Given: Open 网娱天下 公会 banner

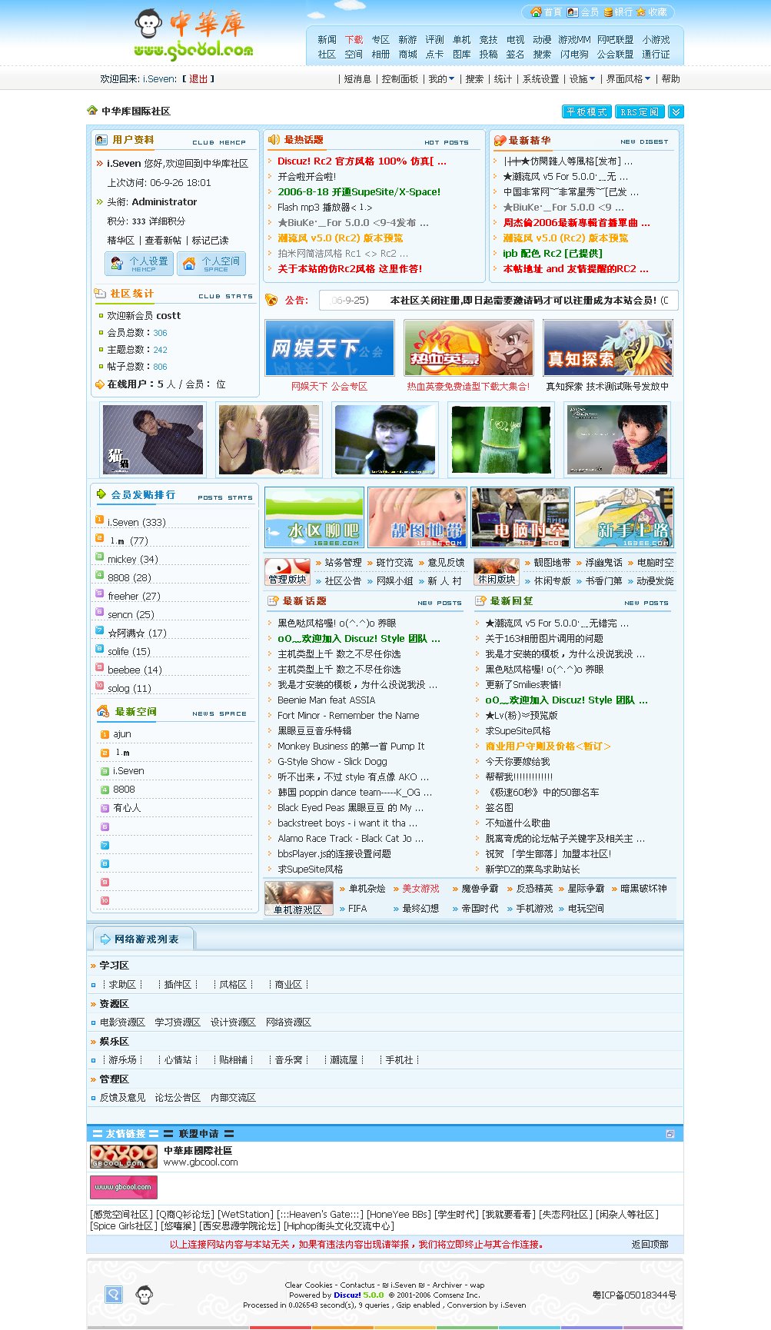Looking at the screenshot, I should coord(329,347).
